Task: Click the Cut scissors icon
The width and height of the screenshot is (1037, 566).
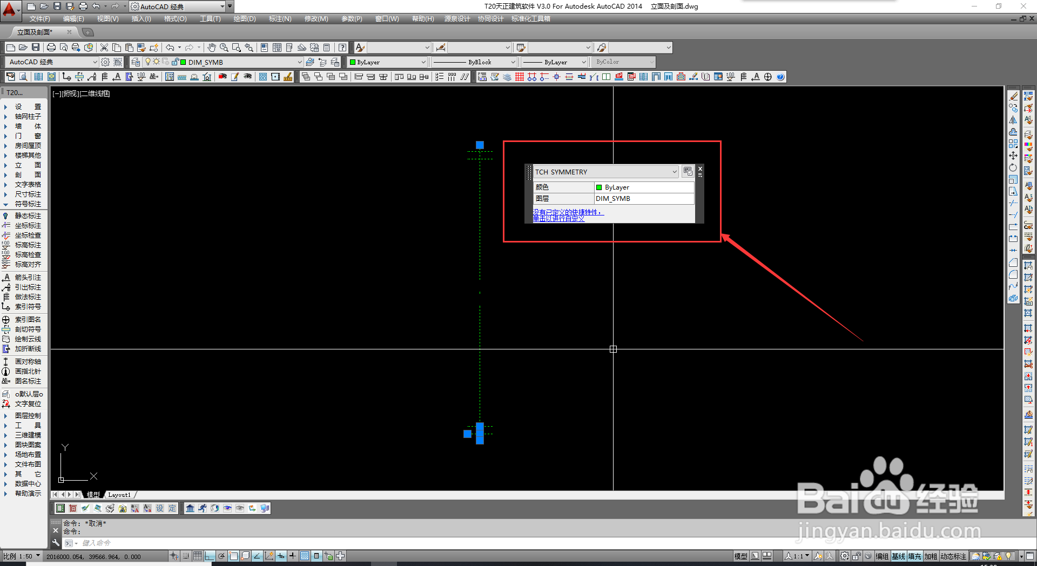Action: pyautogui.click(x=104, y=48)
